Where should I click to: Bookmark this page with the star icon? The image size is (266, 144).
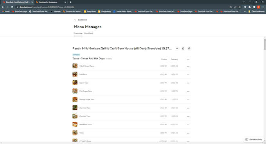coord(239,7)
